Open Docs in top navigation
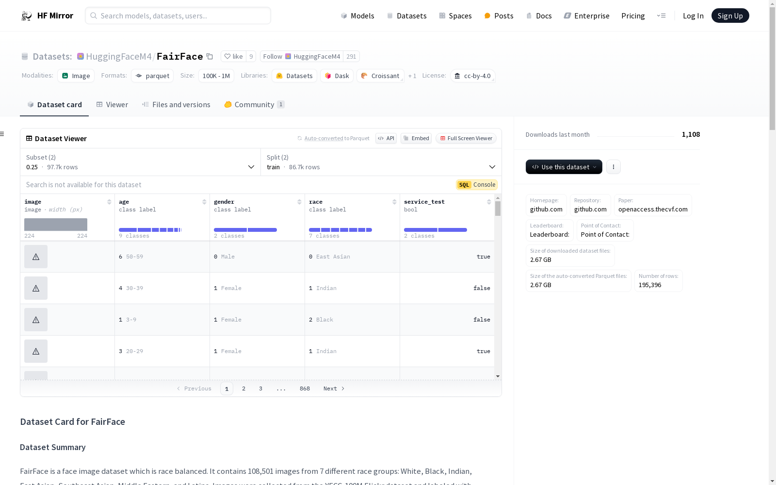This screenshot has width=776, height=485. click(x=539, y=16)
